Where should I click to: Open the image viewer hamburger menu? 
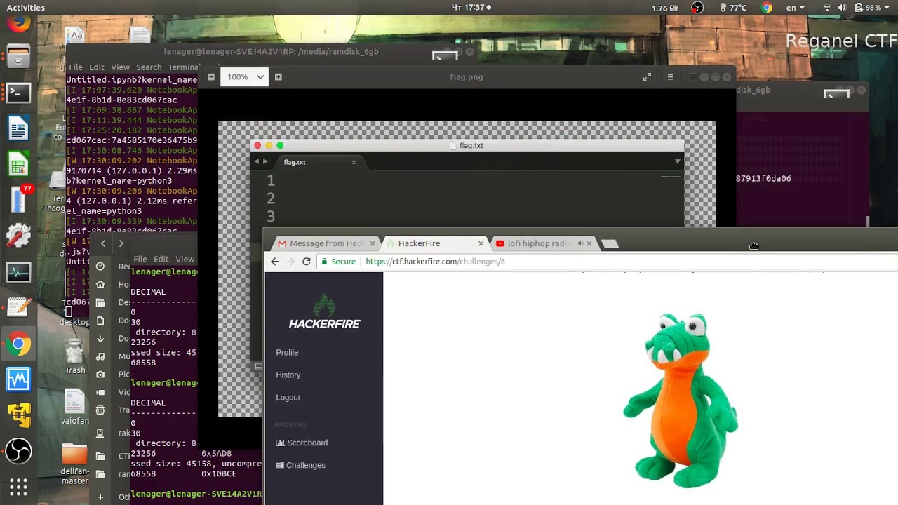670,76
